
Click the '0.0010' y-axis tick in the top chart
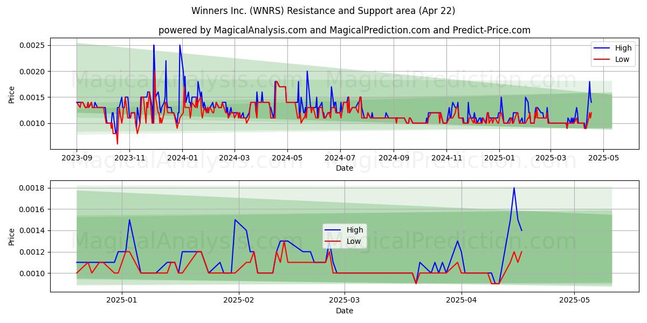pos(32,123)
